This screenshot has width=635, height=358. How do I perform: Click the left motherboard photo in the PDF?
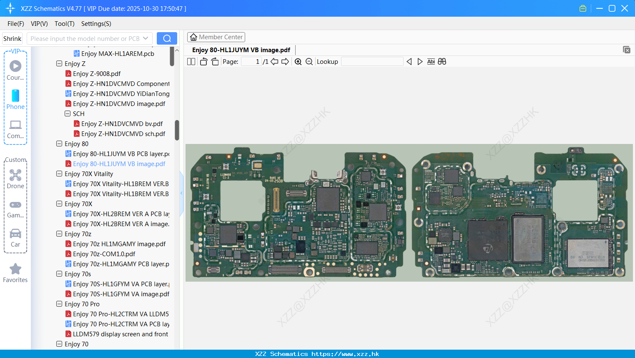click(x=299, y=213)
